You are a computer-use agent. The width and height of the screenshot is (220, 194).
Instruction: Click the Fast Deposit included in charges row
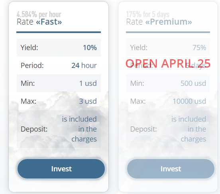(59, 129)
